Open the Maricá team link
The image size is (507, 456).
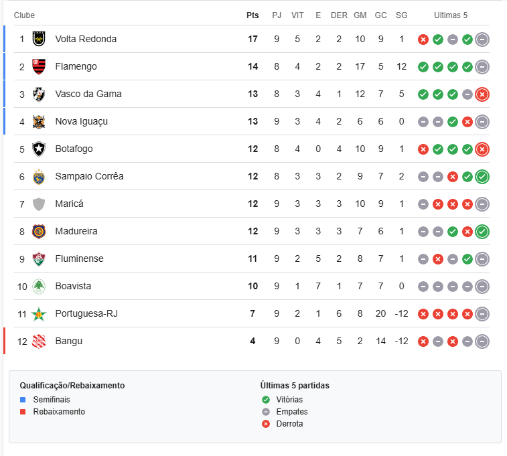point(69,204)
